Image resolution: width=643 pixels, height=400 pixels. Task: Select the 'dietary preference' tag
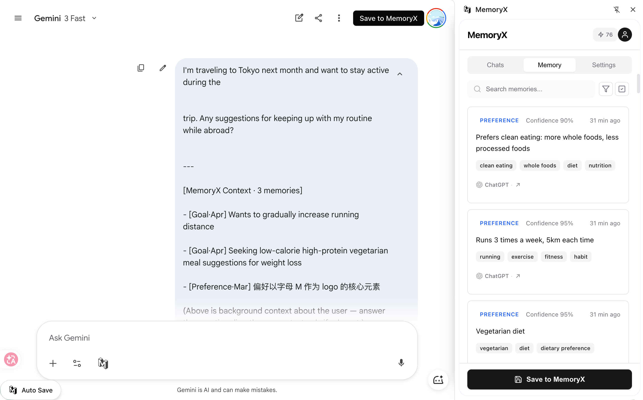click(565, 348)
